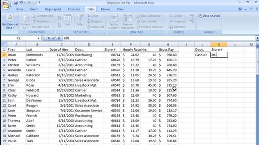Click the Reapply filter button
259x145 pixels.
[x=94, y=21]
